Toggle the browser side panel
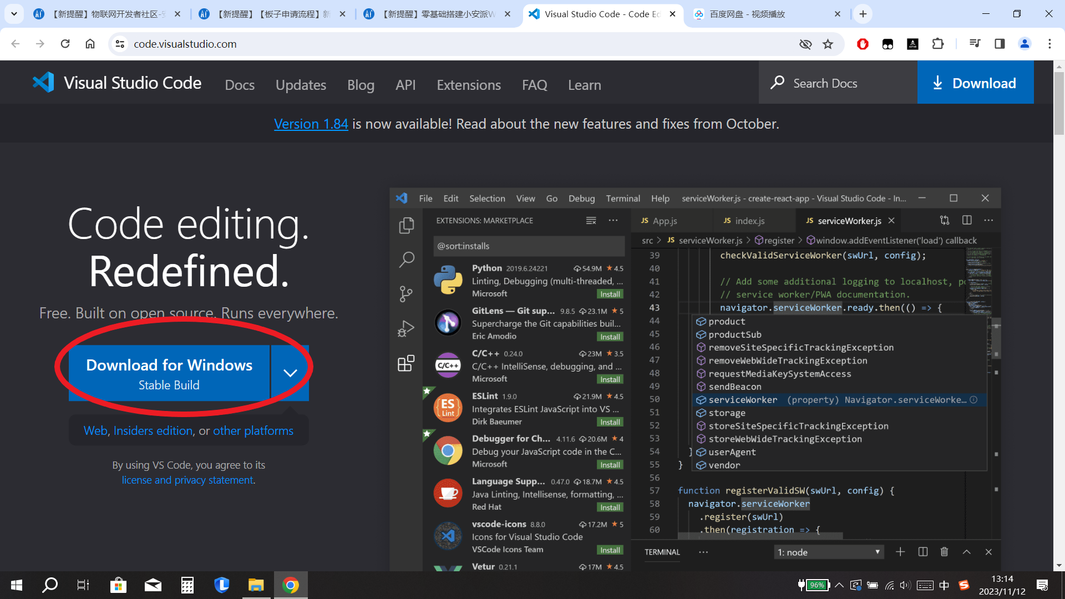Viewport: 1065px width, 599px height. [1000, 44]
